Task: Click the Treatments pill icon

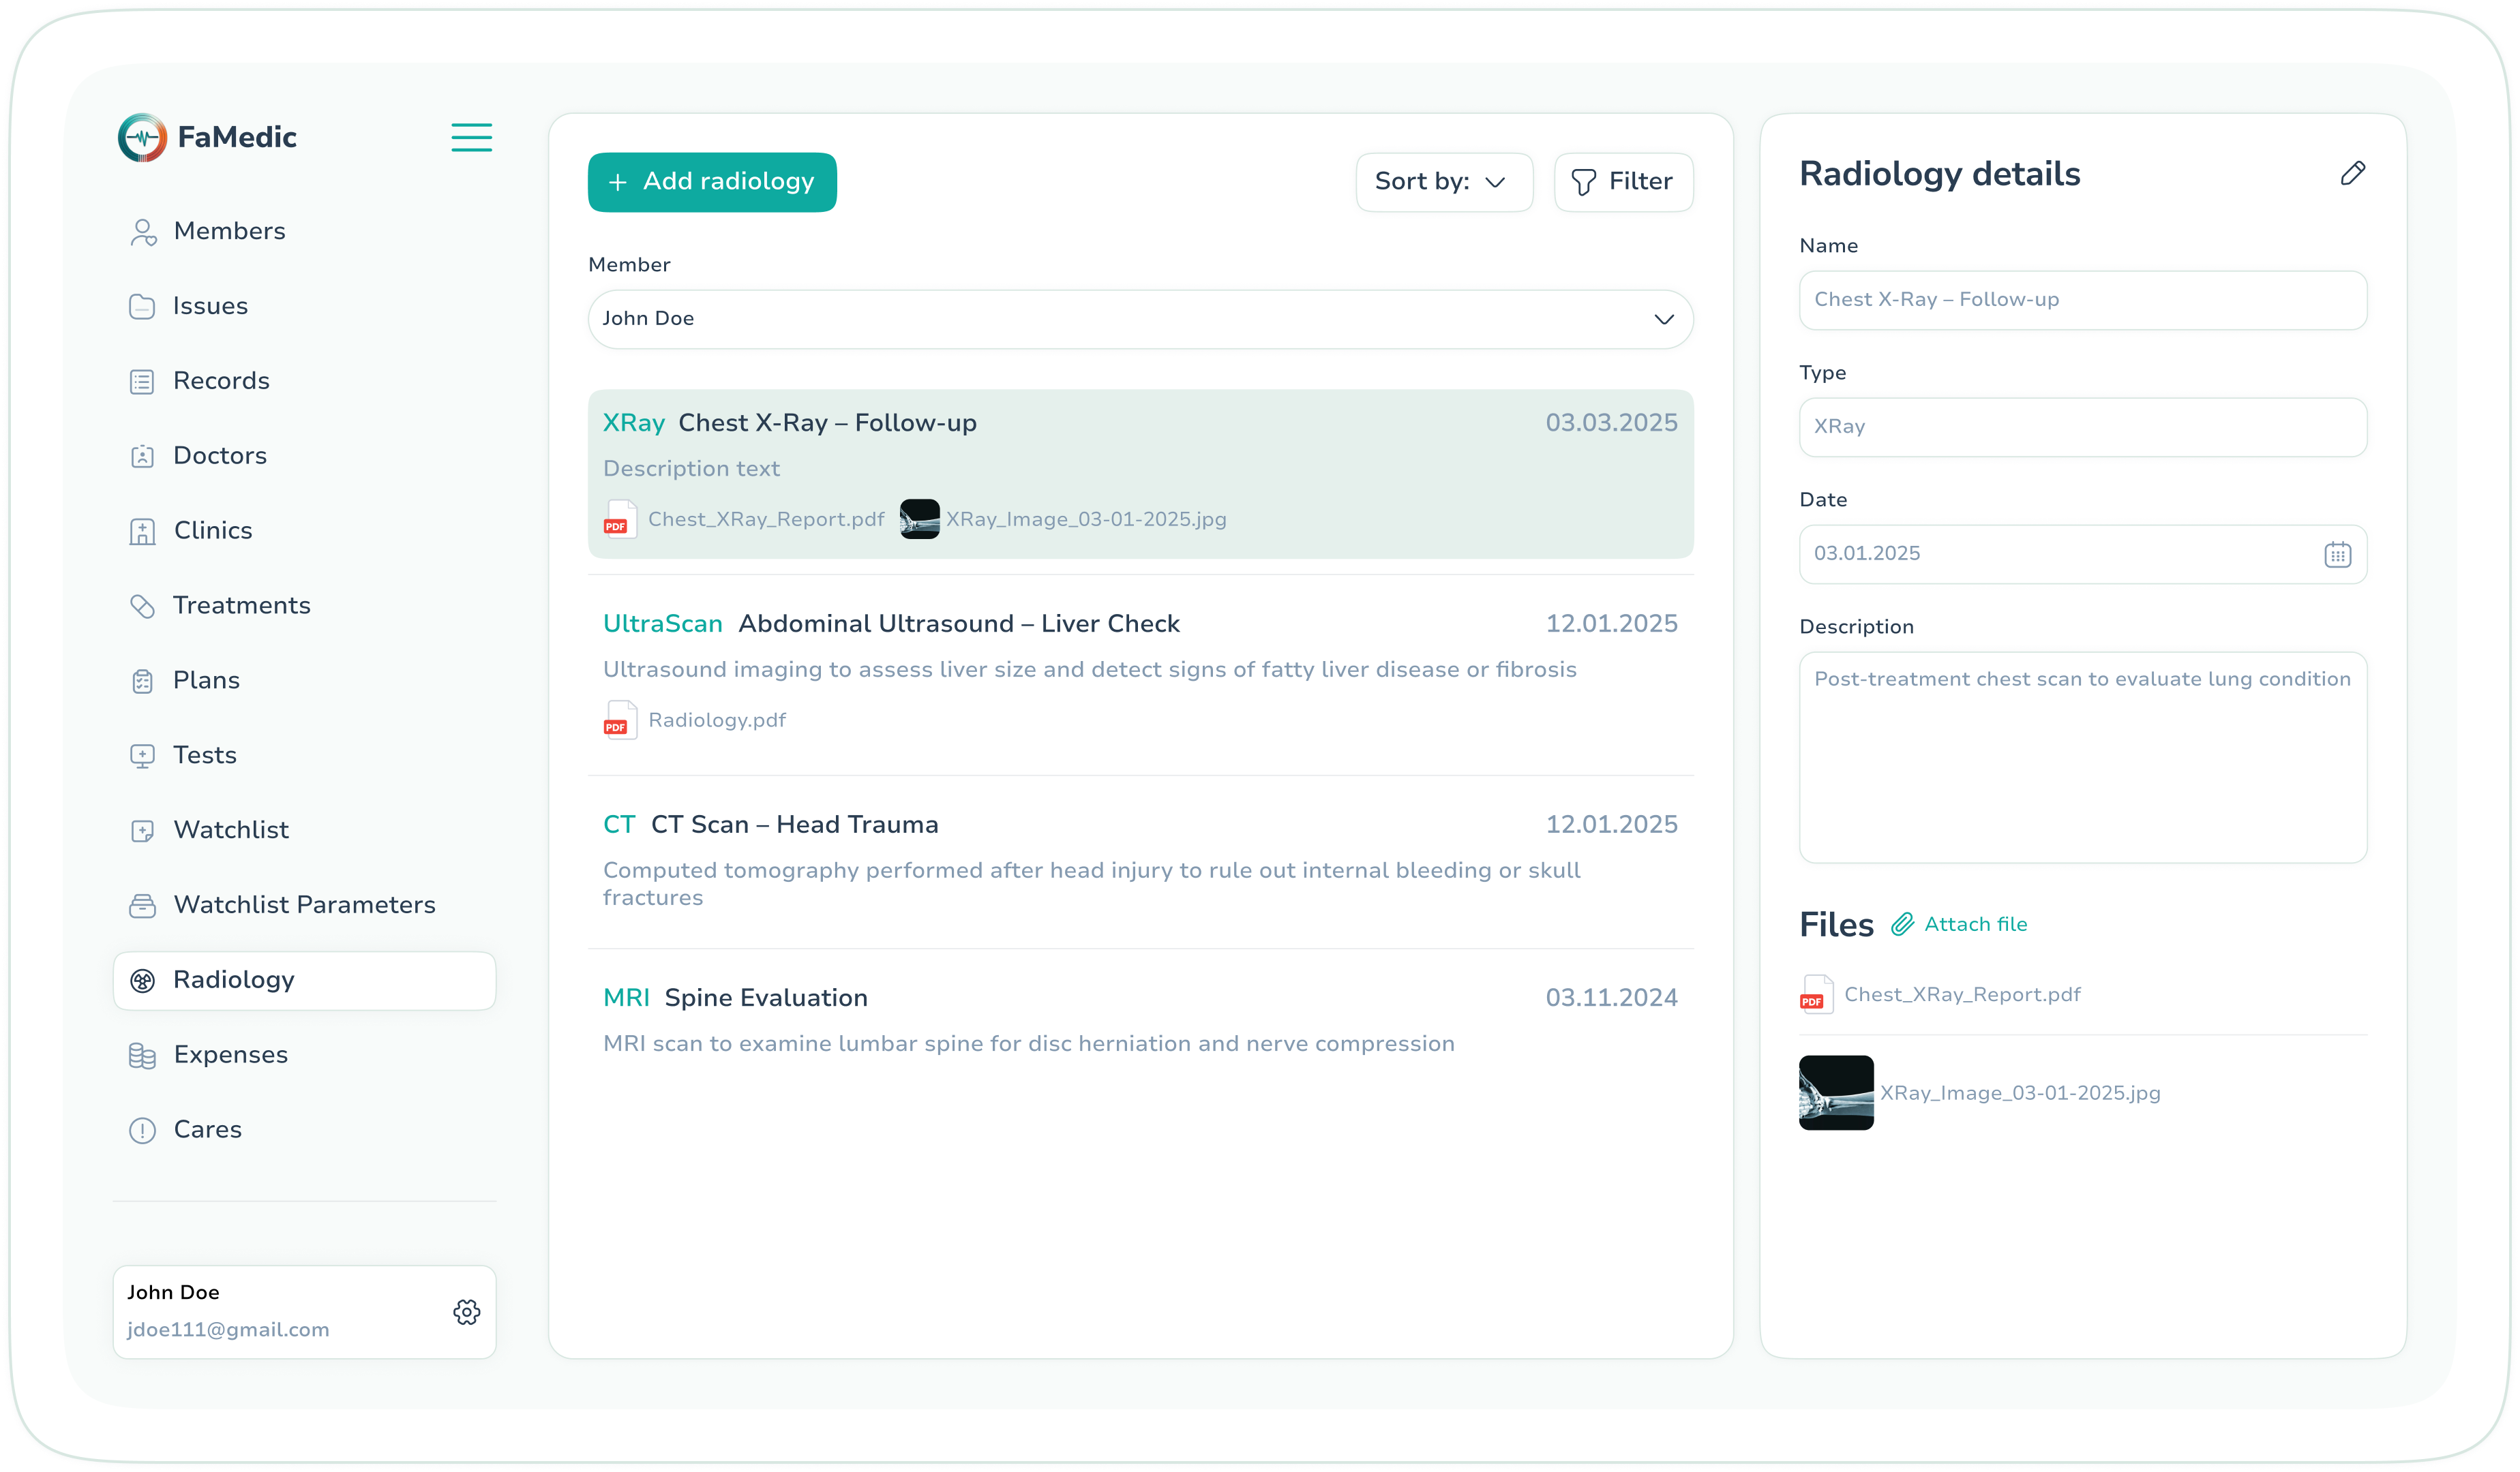Action: click(142, 607)
